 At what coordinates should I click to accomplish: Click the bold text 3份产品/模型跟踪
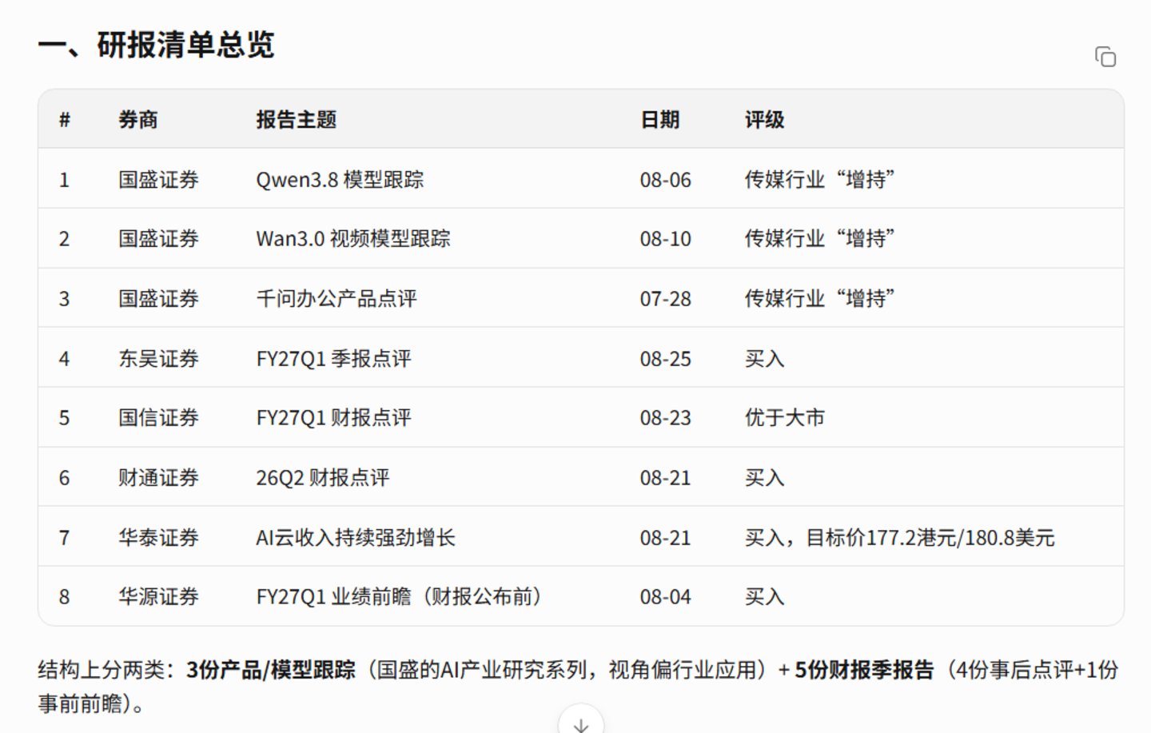coord(271,670)
